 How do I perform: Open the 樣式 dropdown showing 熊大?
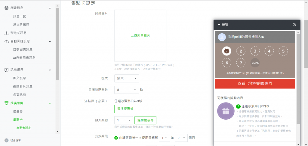[127, 78]
